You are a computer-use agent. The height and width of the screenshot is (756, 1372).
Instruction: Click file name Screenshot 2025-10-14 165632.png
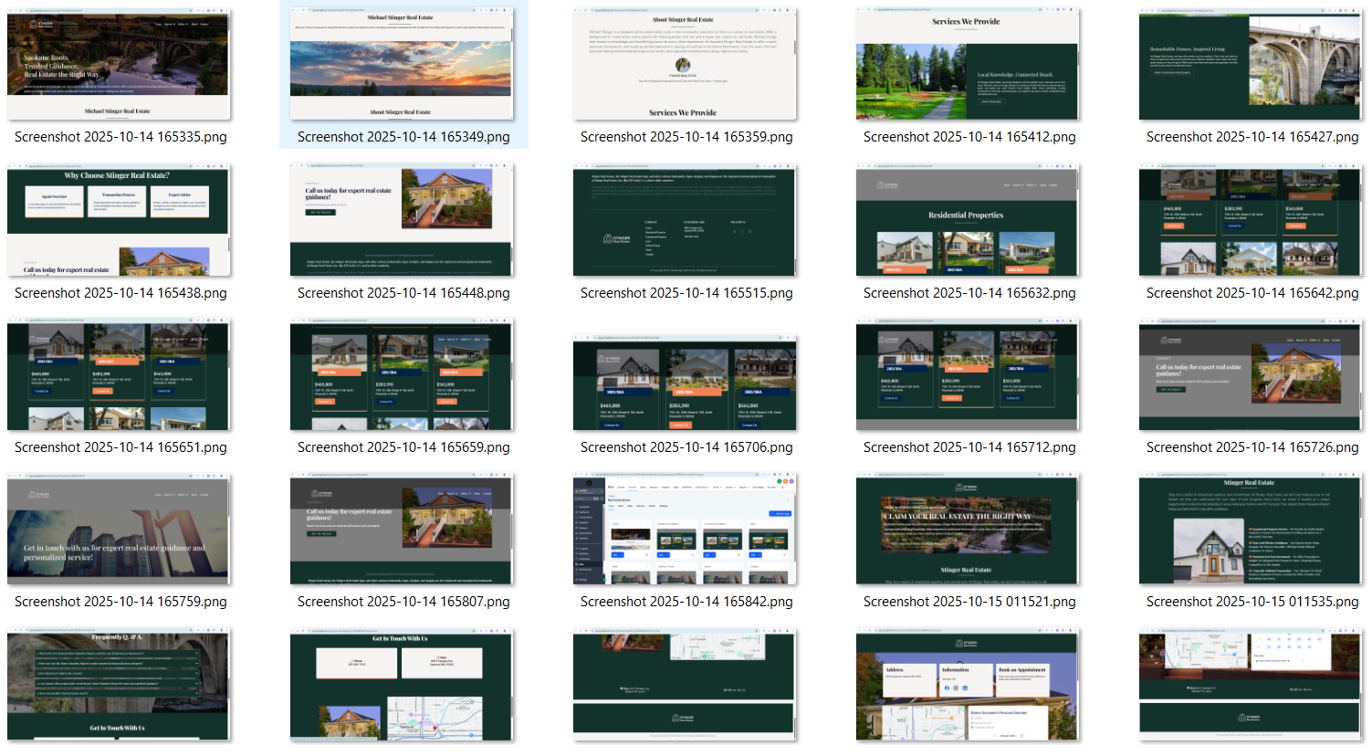pyautogui.click(x=969, y=293)
